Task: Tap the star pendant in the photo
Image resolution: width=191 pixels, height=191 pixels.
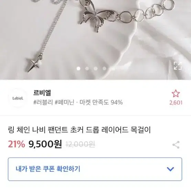Action: 33,64
